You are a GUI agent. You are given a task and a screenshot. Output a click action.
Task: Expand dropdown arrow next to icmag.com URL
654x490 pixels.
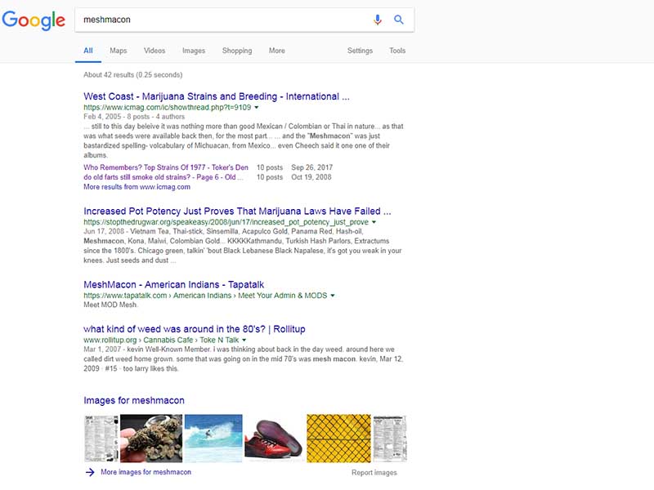(256, 108)
